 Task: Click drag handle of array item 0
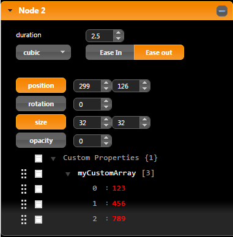pos(24,189)
